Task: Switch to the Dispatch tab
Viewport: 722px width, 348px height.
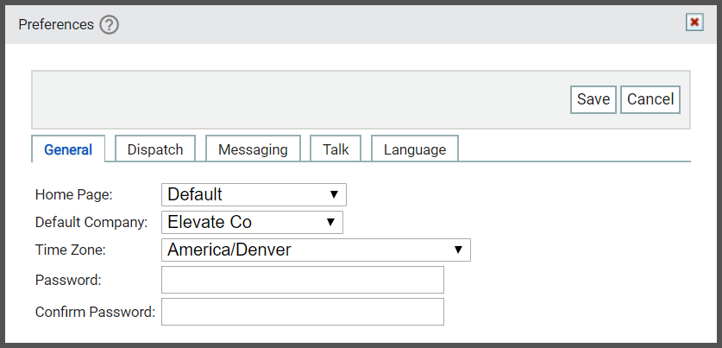Action: pos(155,149)
